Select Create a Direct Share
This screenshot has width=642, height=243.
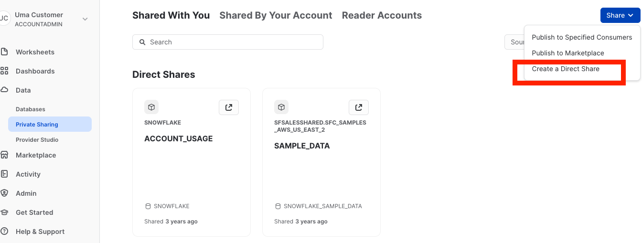pos(566,69)
